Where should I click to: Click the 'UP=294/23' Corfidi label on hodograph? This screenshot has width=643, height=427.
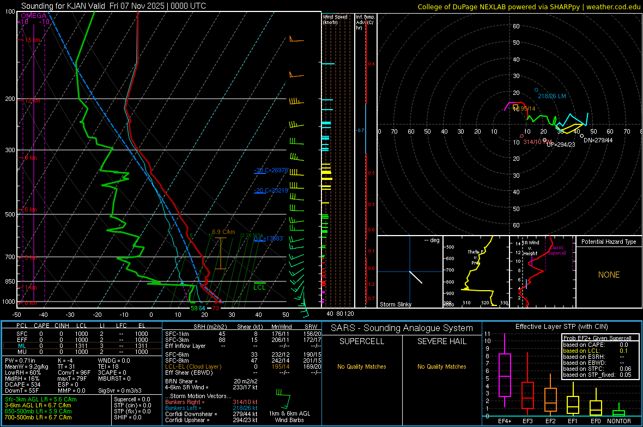[x=561, y=145]
